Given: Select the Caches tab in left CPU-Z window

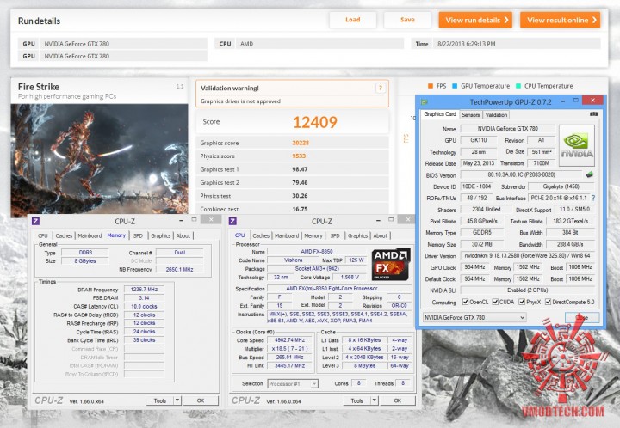Looking at the screenshot, I should click(x=64, y=235).
